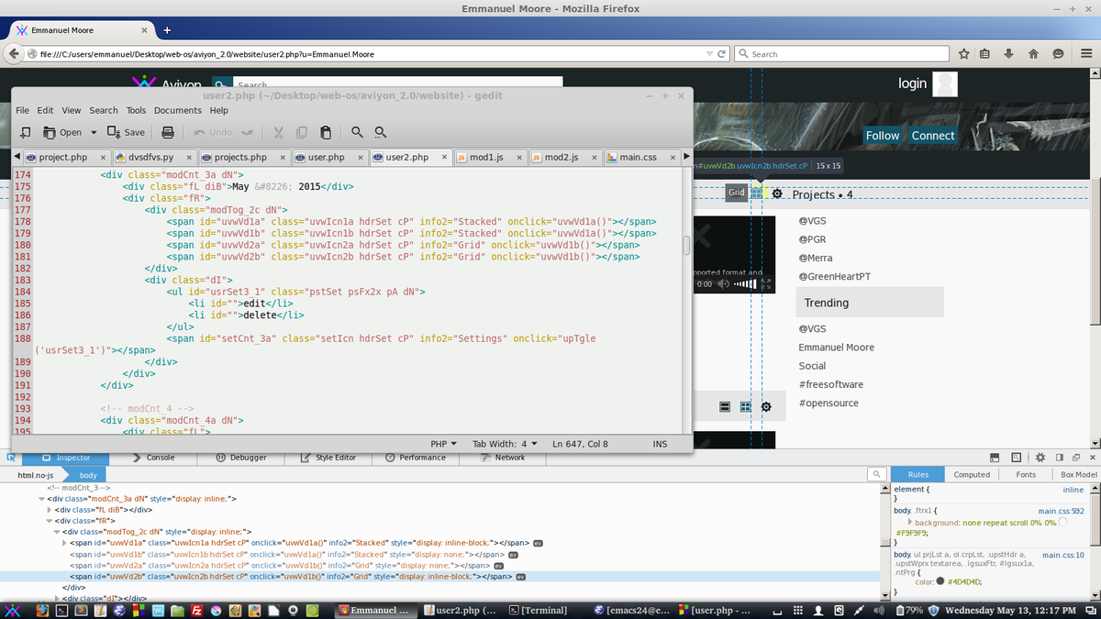Open the Firefox Downloads arrow
Image resolution: width=1101 pixels, height=619 pixels.
coord(1009,54)
